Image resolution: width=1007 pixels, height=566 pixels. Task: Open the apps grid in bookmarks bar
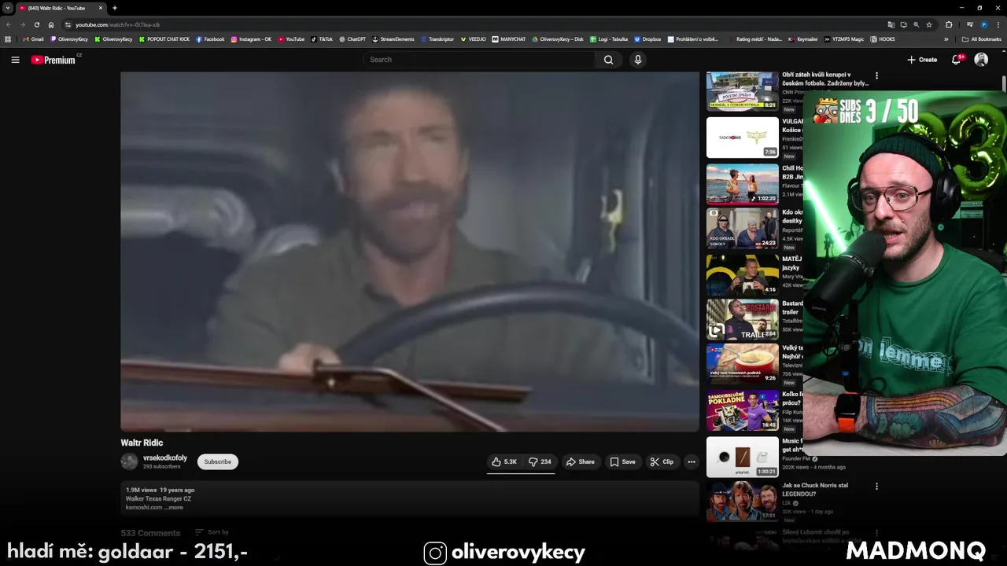(x=8, y=39)
